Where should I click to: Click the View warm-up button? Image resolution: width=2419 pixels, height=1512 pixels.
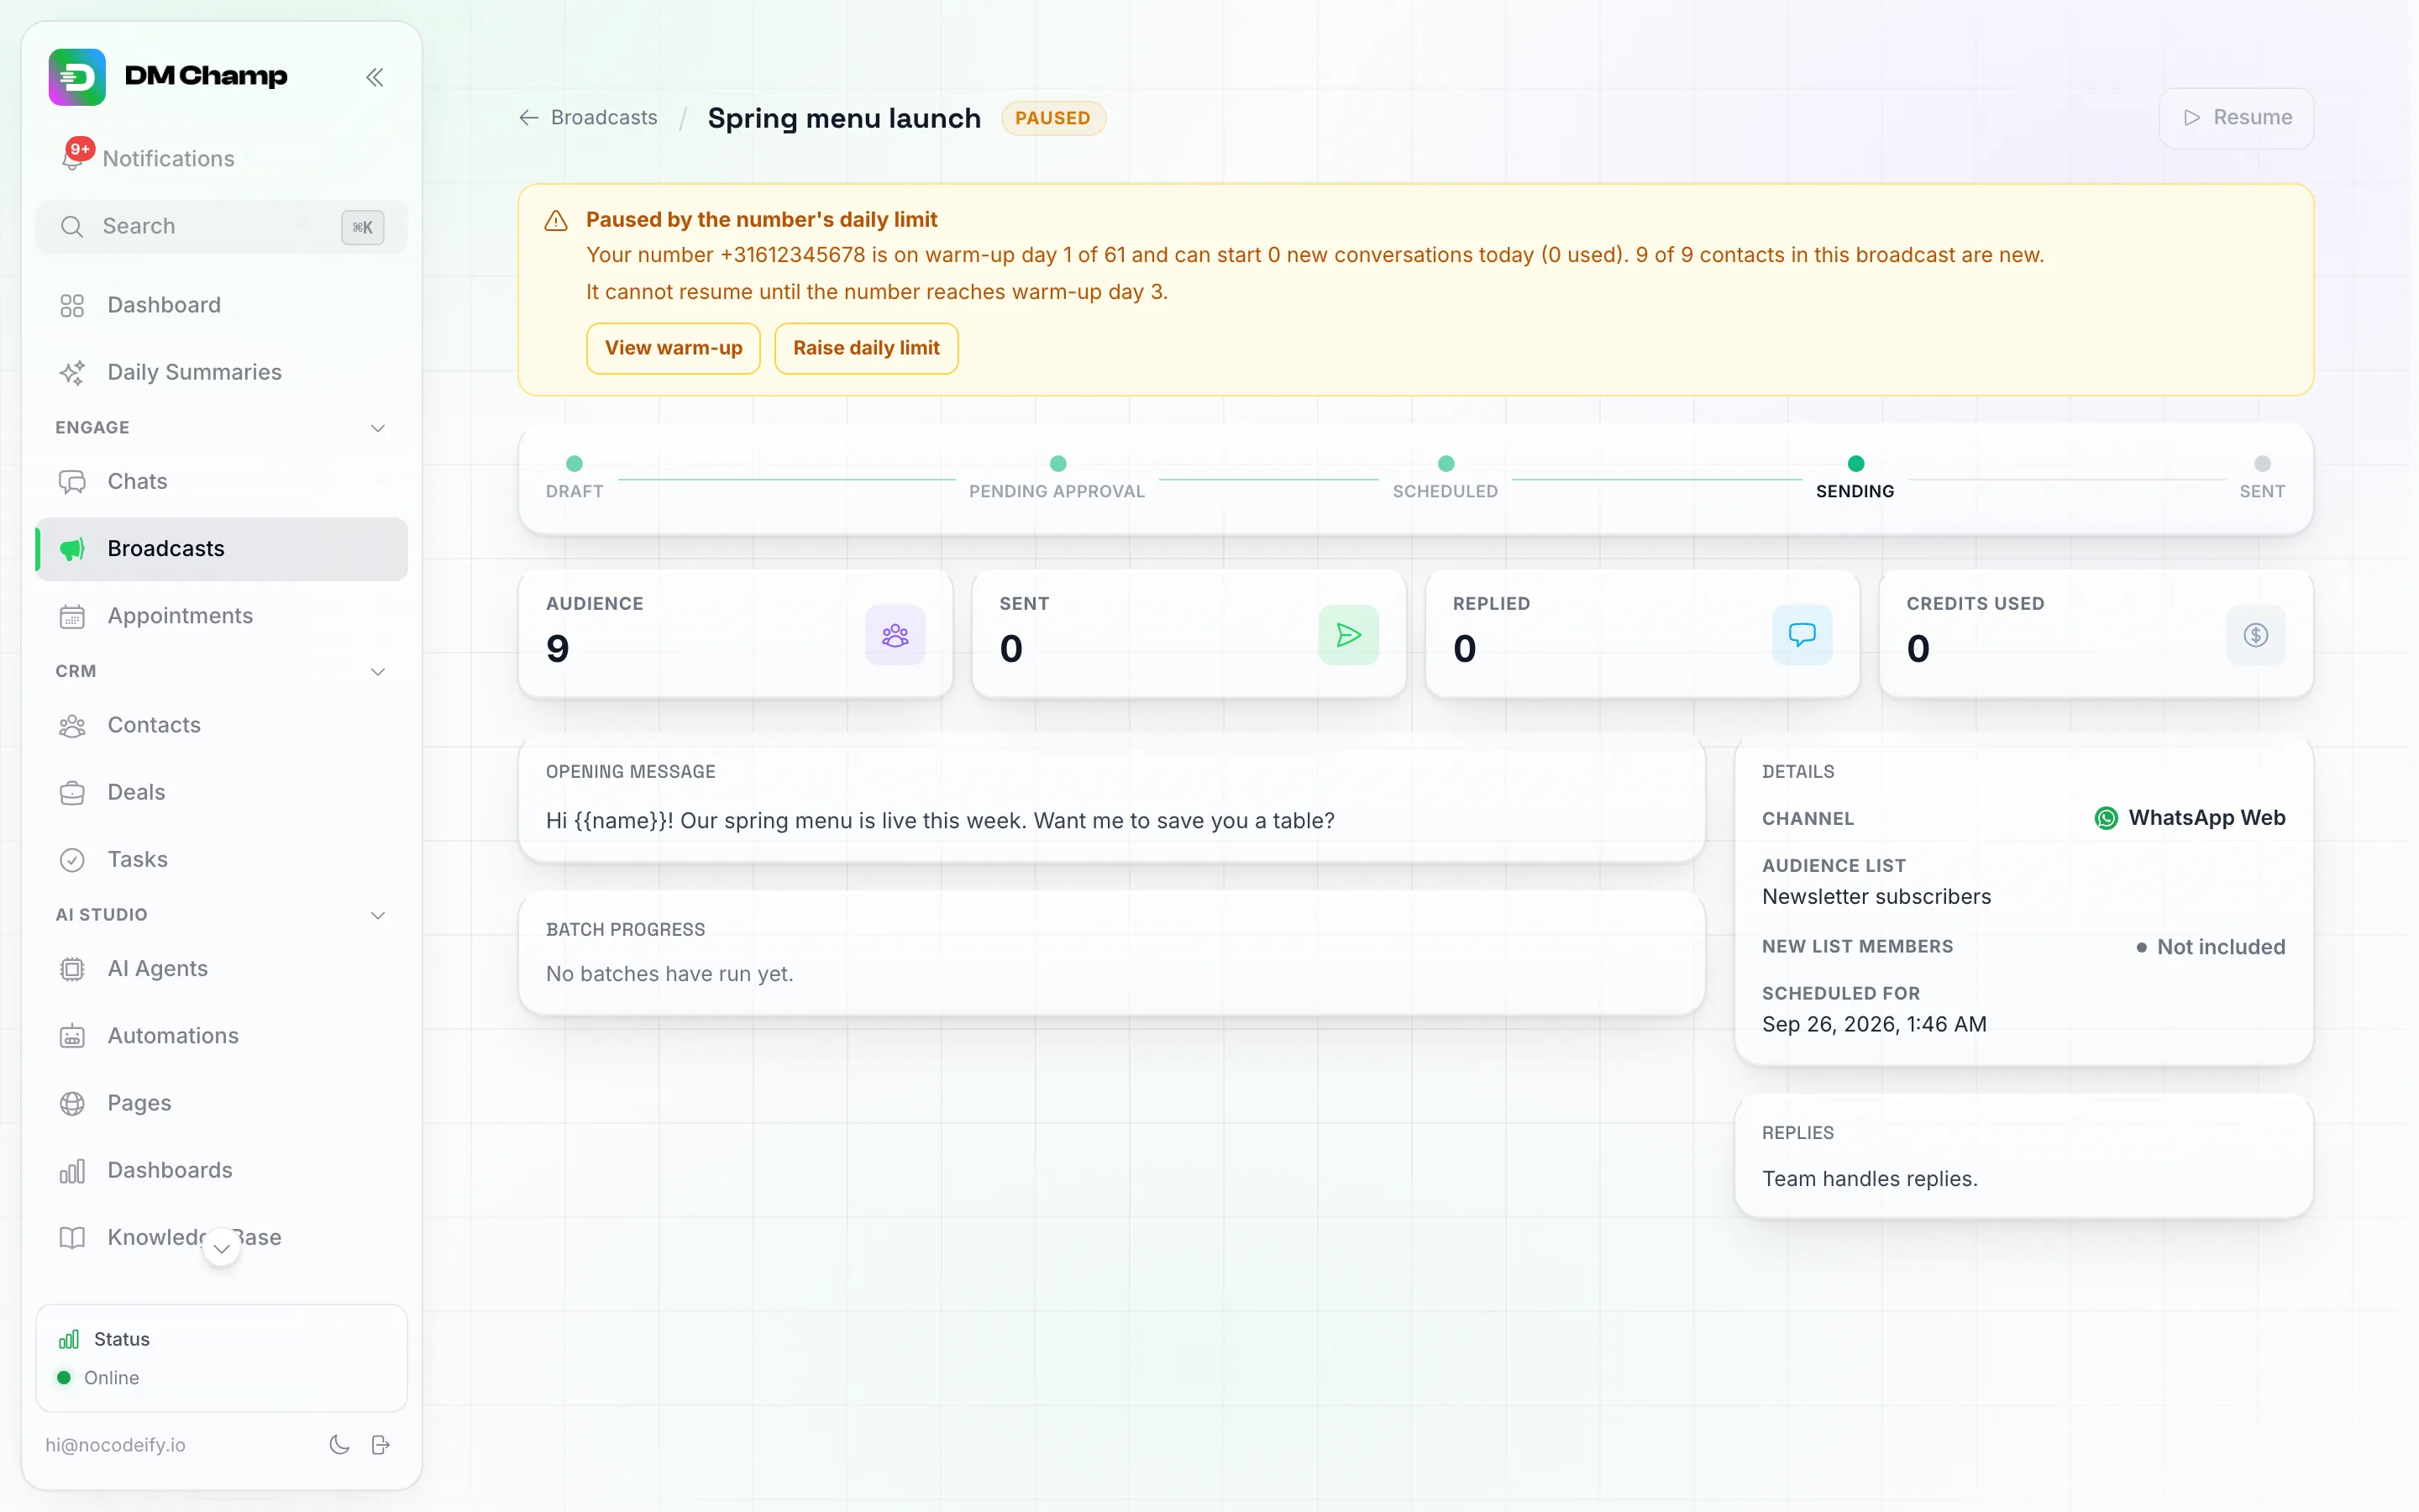click(x=674, y=348)
